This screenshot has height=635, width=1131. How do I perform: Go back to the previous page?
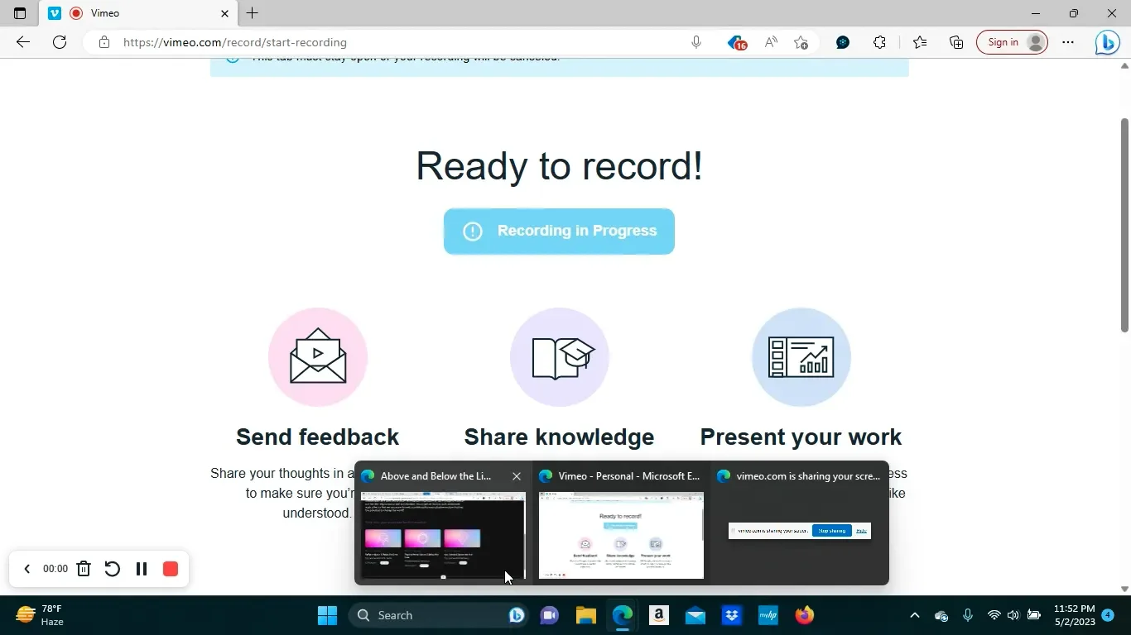pos(23,42)
